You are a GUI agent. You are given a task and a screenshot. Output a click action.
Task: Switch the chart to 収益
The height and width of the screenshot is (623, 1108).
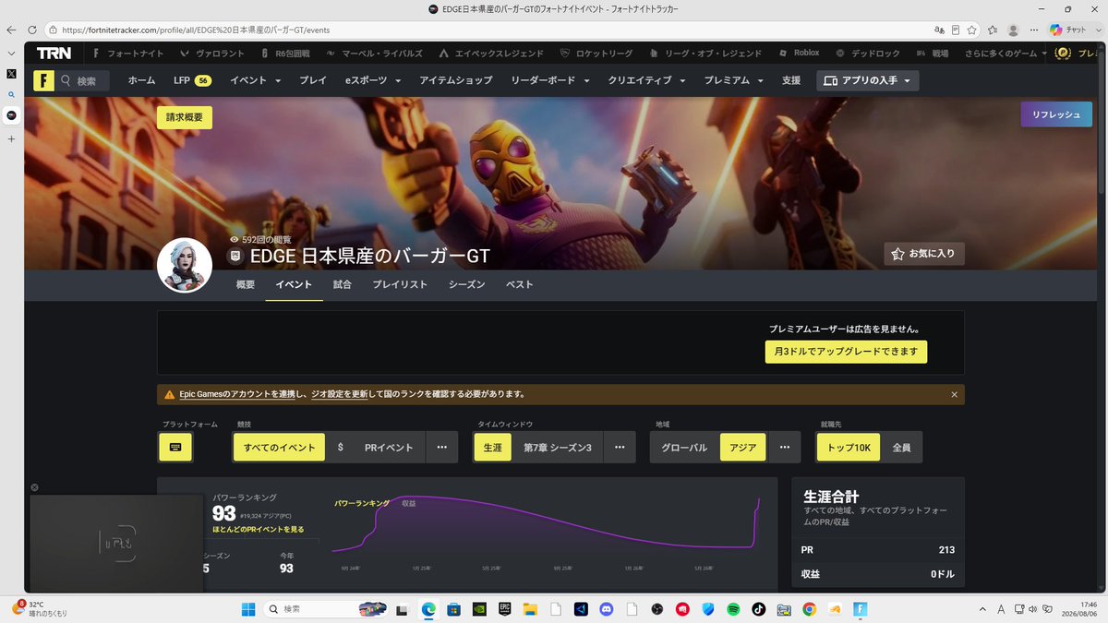(408, 503)
